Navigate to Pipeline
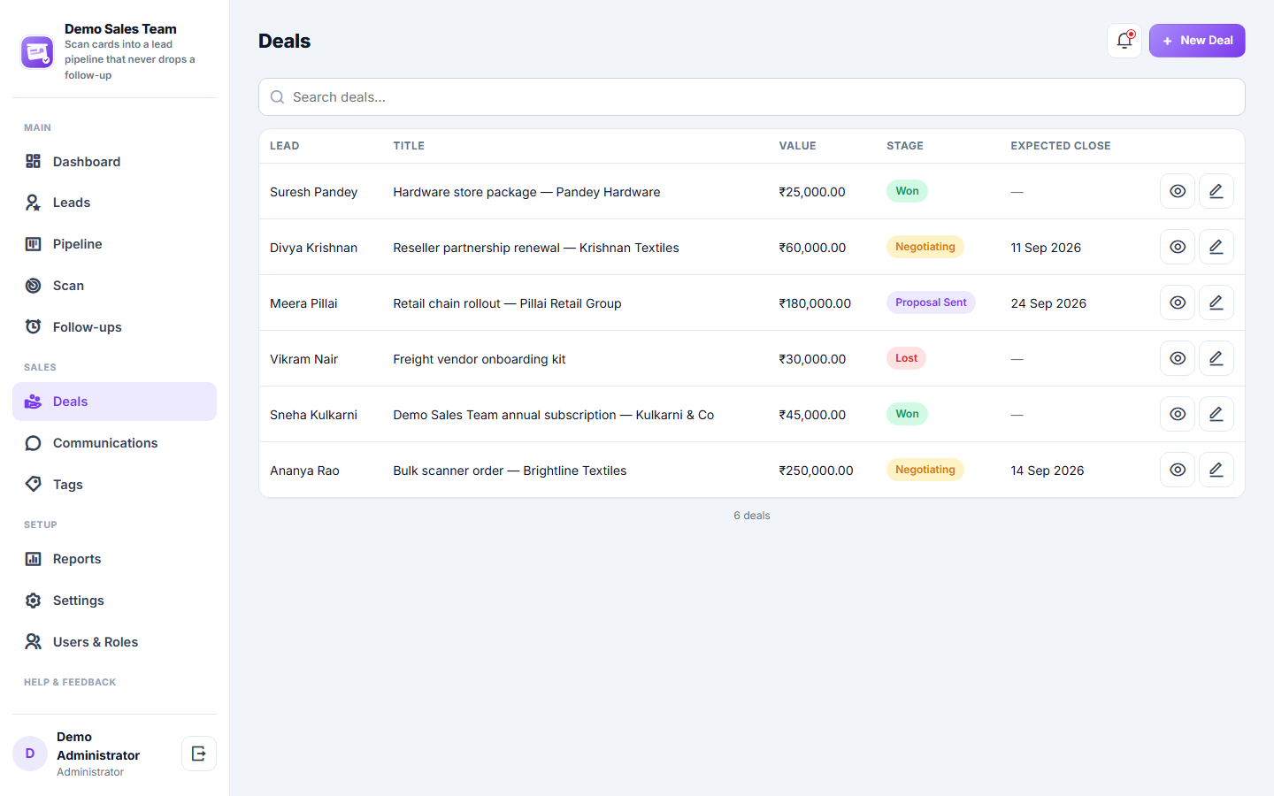Image resolution: width=1274 pixels, height=796 pixels. tap(114, 244)
